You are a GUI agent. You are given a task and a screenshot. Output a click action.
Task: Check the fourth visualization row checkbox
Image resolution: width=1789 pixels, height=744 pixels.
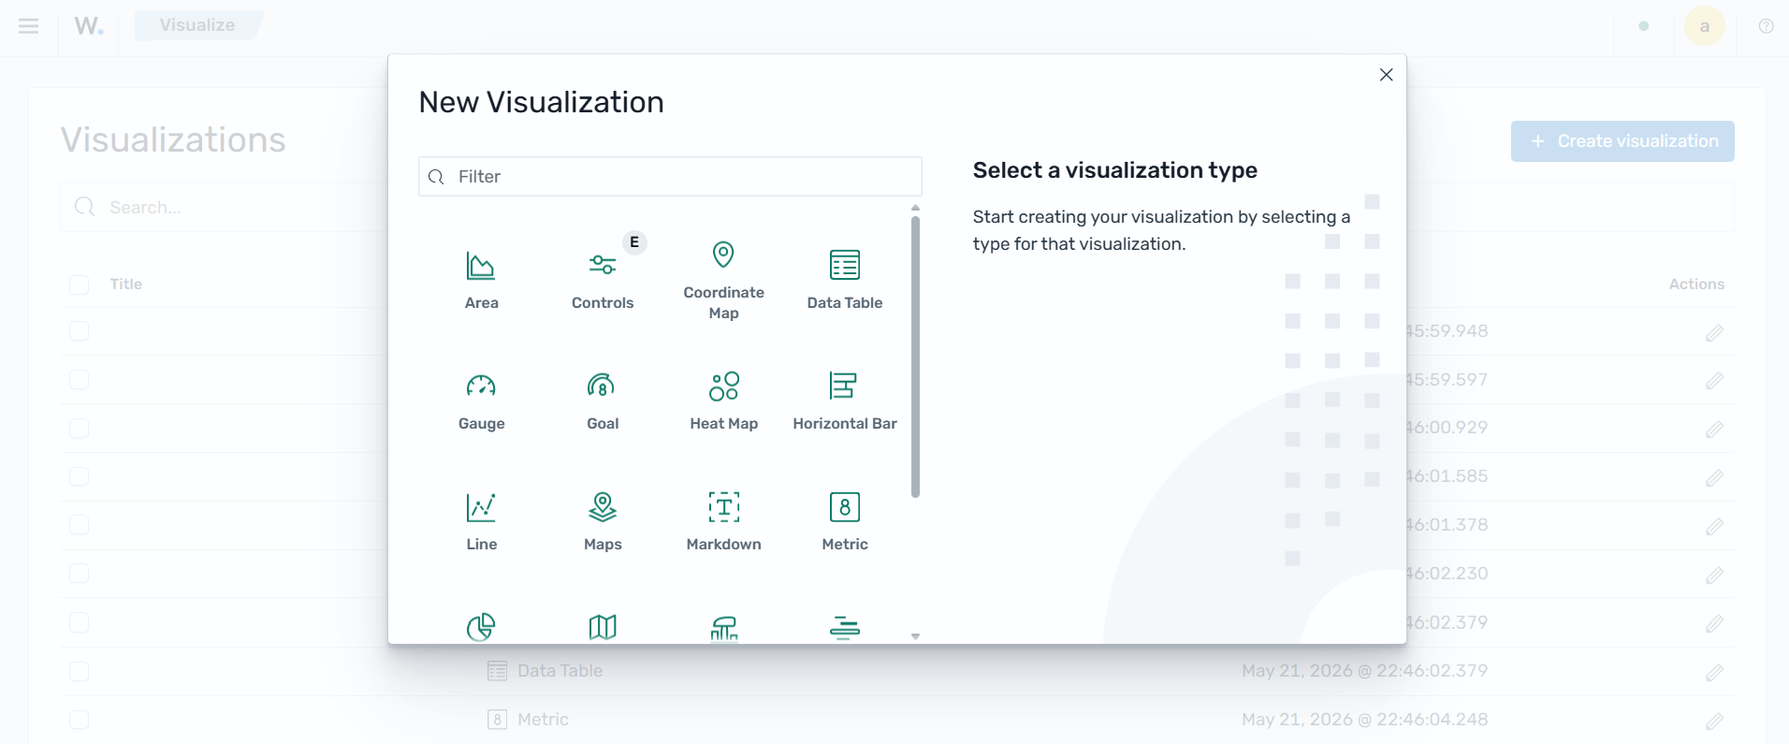click(x=80, y=476)
